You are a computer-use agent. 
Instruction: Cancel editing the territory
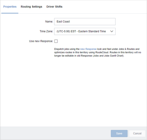click(x=137, y=133)
